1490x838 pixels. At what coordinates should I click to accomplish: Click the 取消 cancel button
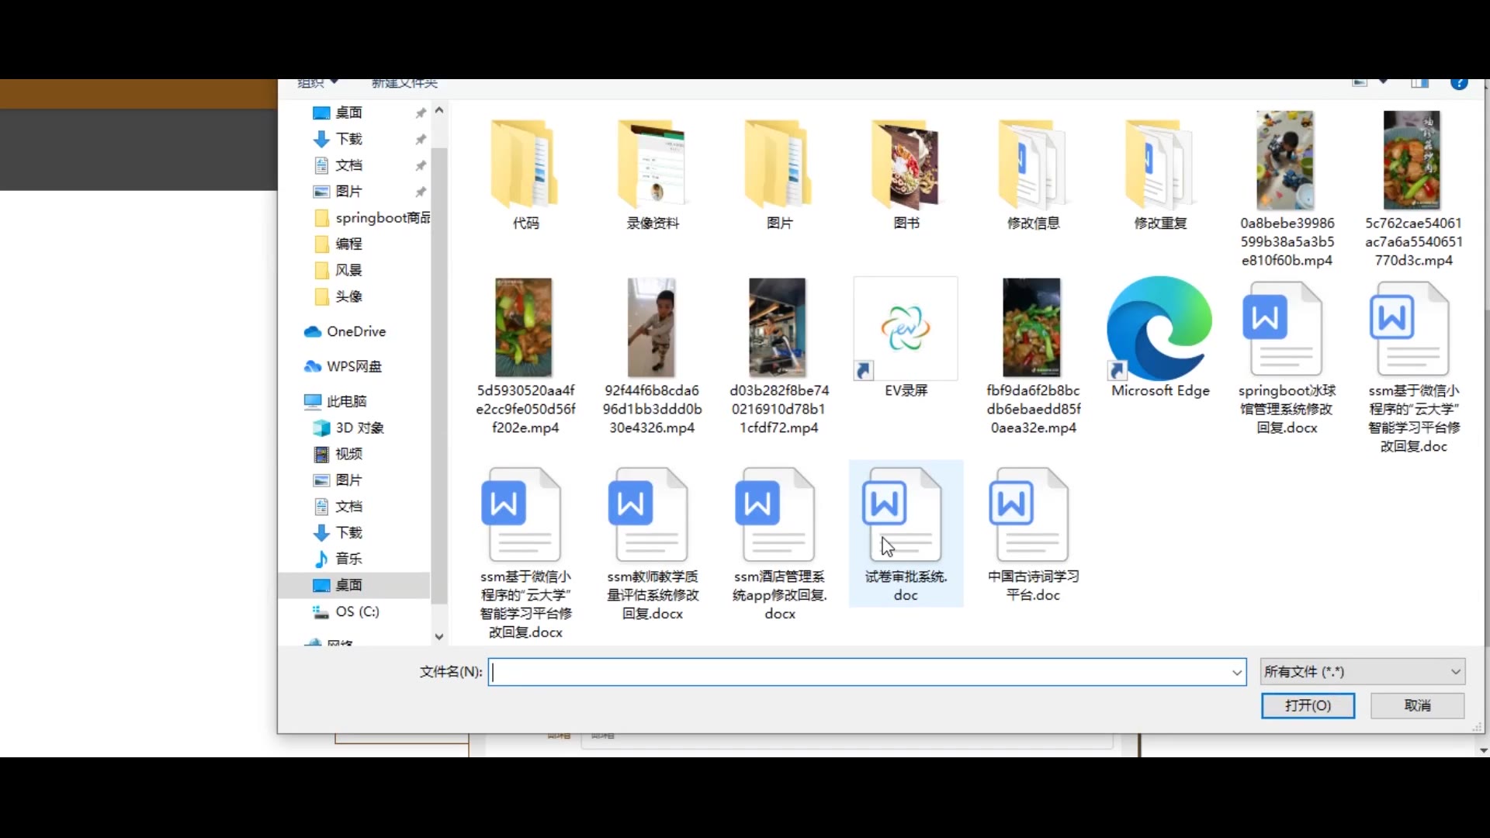click(x=1417, y=705)
